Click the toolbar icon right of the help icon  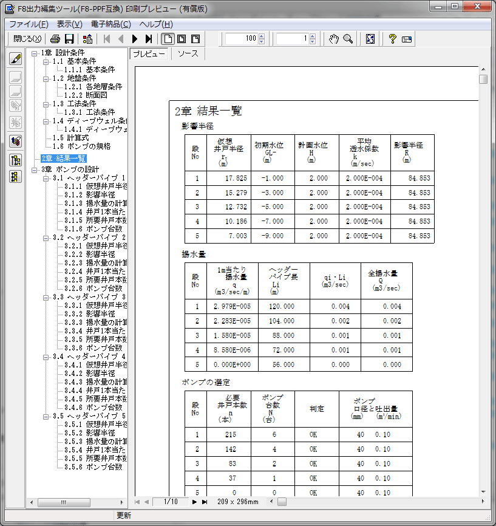coord(407,39)
